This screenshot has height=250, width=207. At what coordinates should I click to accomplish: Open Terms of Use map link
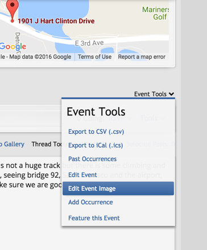tap(94, 57)
